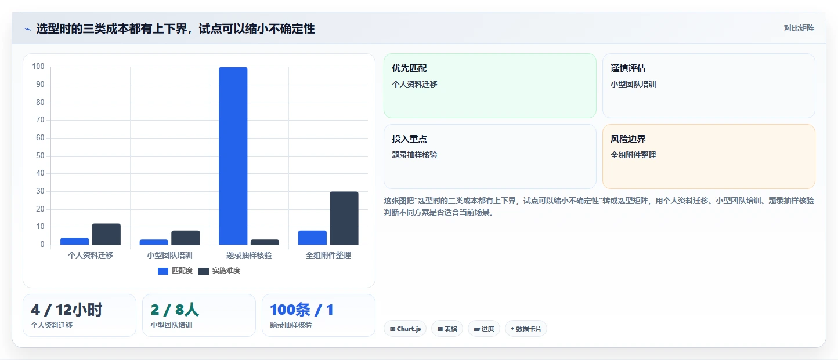The width and height of the screenshot is (838, 360).
Task: Select the 进度 tag
Action: [484, 329]
